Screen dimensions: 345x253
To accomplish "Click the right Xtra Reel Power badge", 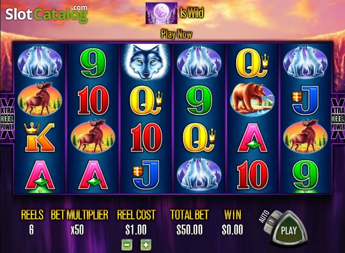I will [338, 119].
